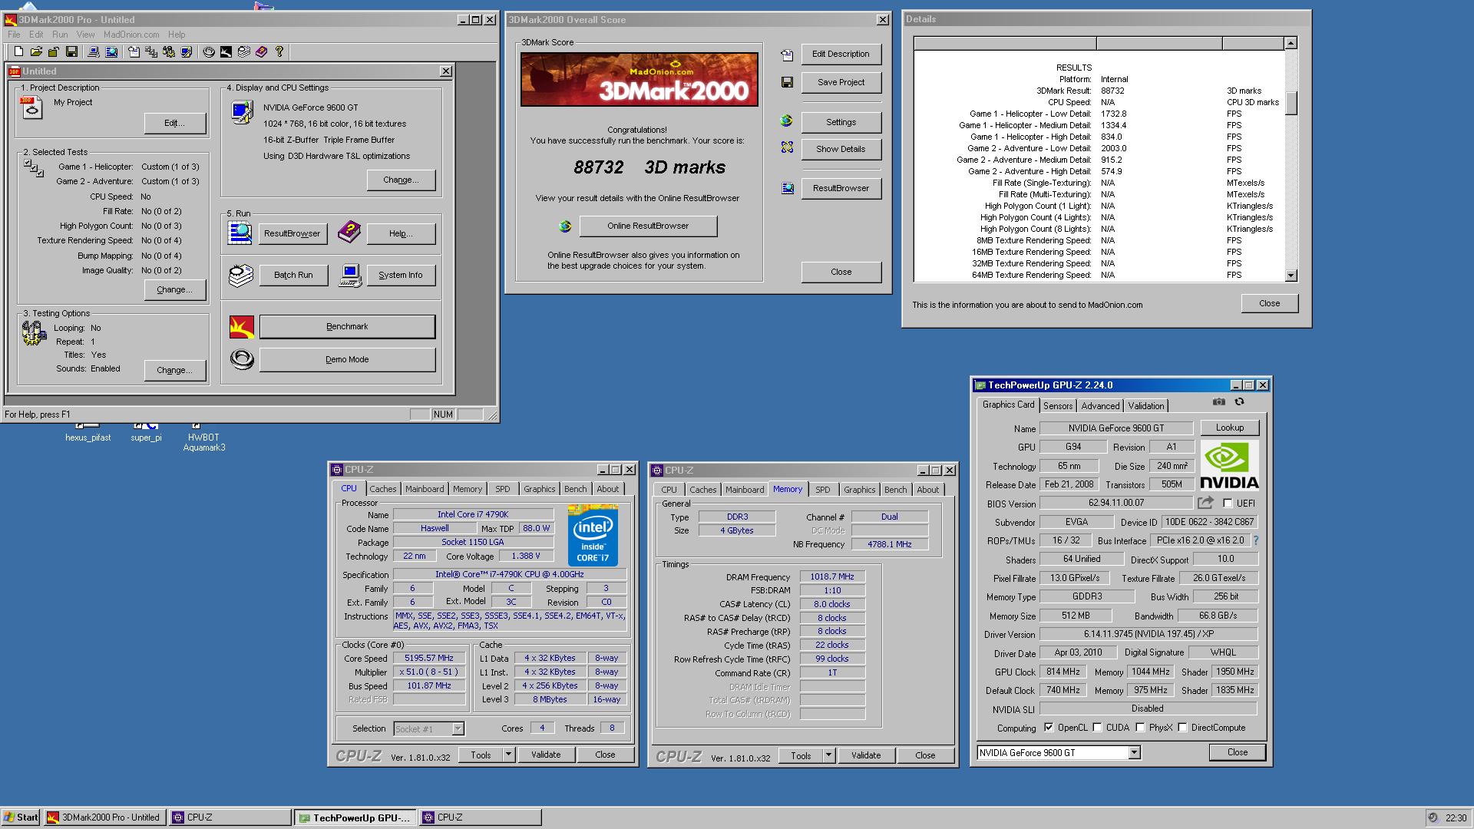Open the Tools dropdown arrow in CPU-Z CPU window
This screenshot has width=1474, height=829.
[507, 755]
